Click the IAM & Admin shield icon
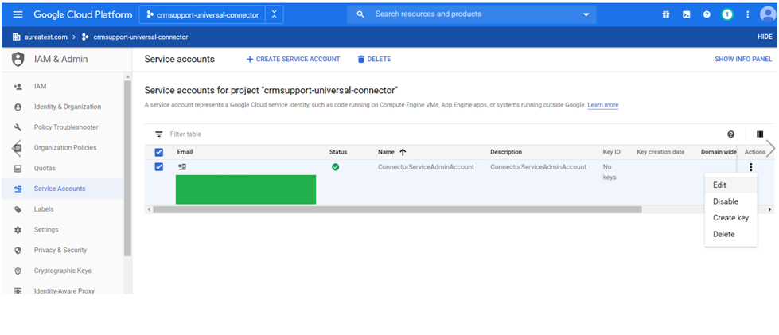The height and width of the screenshot is (335, 779). [x=18, y=59]
